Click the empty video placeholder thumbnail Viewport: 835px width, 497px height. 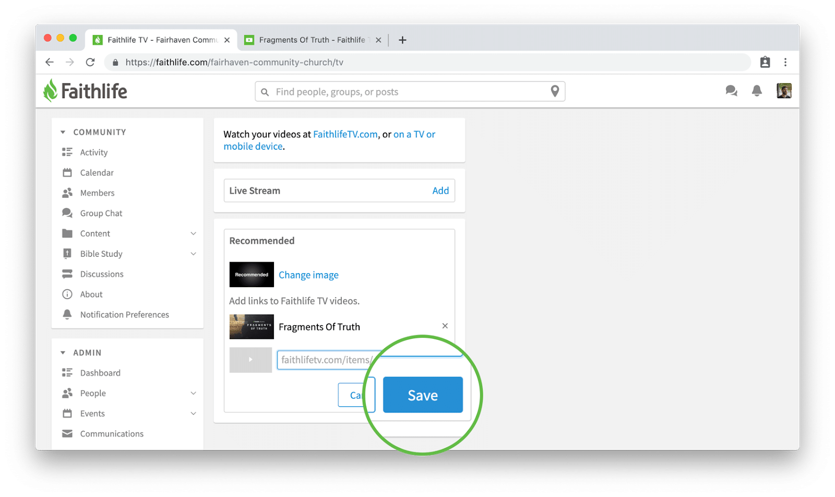click(x=250, y=360)
